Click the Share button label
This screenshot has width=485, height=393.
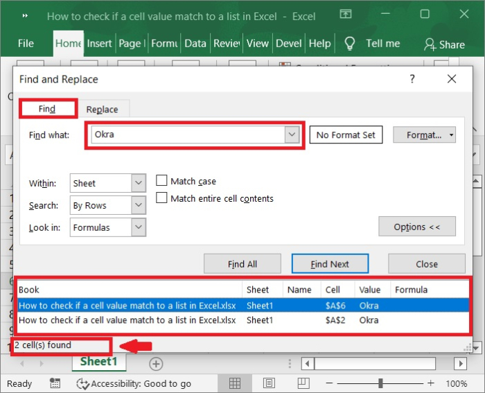pos(452,44)
